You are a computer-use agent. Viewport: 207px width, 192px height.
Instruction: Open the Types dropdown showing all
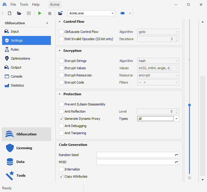(176, 119)
